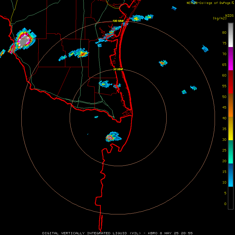Click the color scale value 55

[224, 86]
